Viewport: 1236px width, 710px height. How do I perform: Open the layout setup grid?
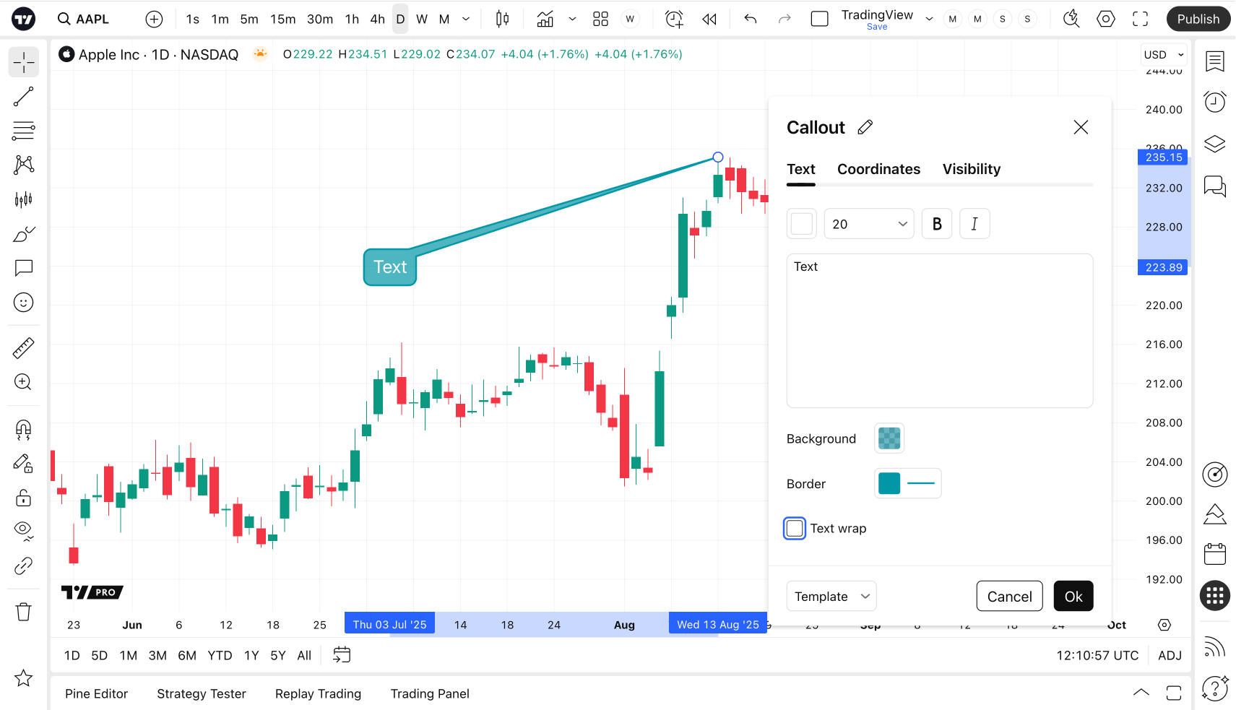click(x=600, y=19)
